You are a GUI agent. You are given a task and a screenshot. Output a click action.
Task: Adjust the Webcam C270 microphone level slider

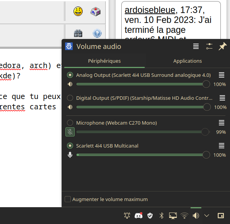tap(143, 132)
